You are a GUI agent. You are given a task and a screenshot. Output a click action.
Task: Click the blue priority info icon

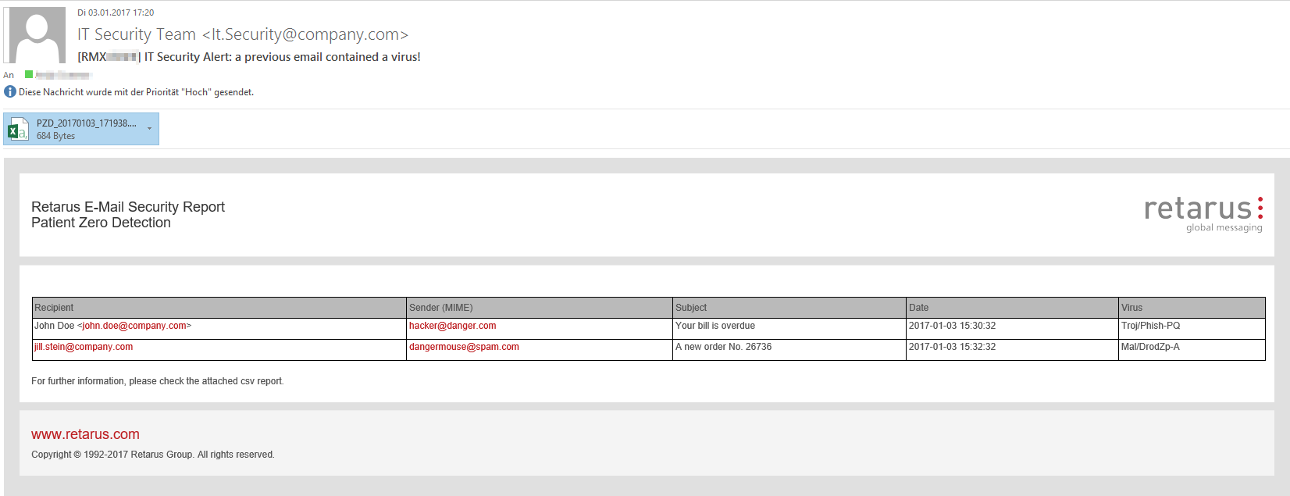pos(10,92)
